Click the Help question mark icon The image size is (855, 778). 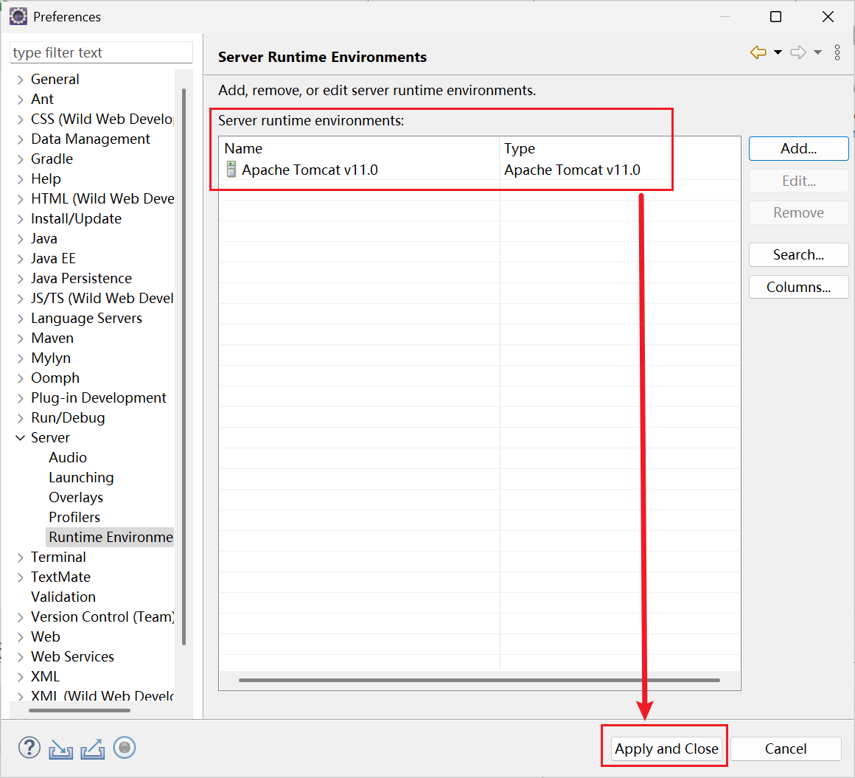coord(29,748)
